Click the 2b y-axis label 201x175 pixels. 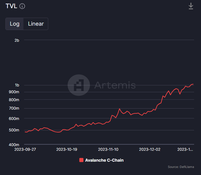(x=17, y=41)
